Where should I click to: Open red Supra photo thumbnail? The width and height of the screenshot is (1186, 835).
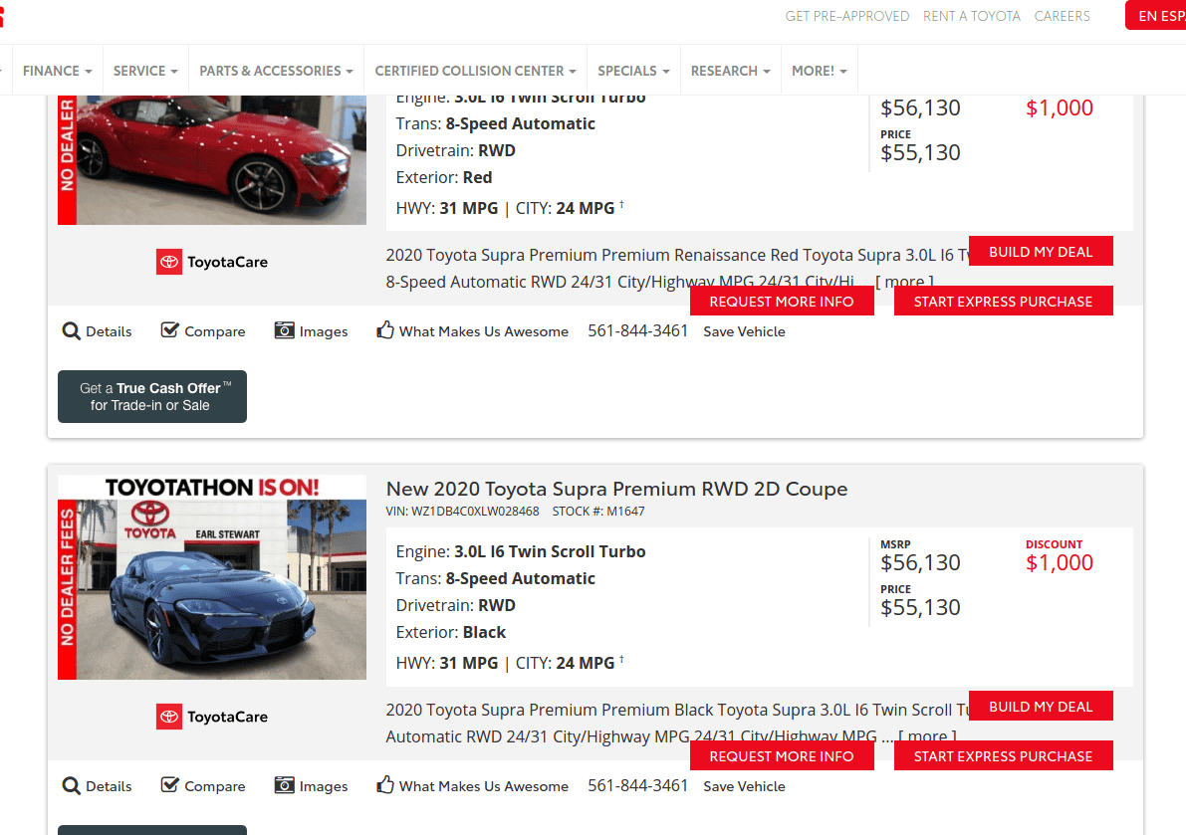click(x=212, y=160)
